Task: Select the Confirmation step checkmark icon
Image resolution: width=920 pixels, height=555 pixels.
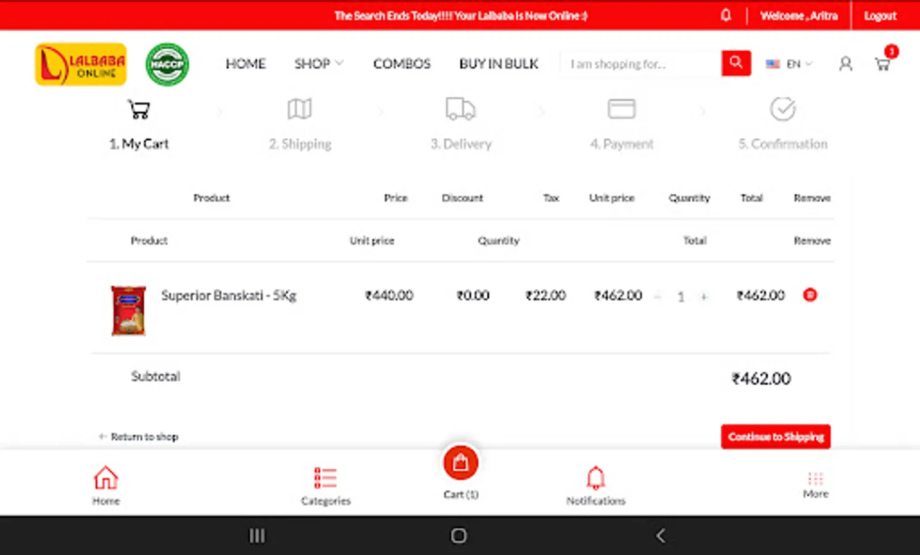Action: click(782, 109)
